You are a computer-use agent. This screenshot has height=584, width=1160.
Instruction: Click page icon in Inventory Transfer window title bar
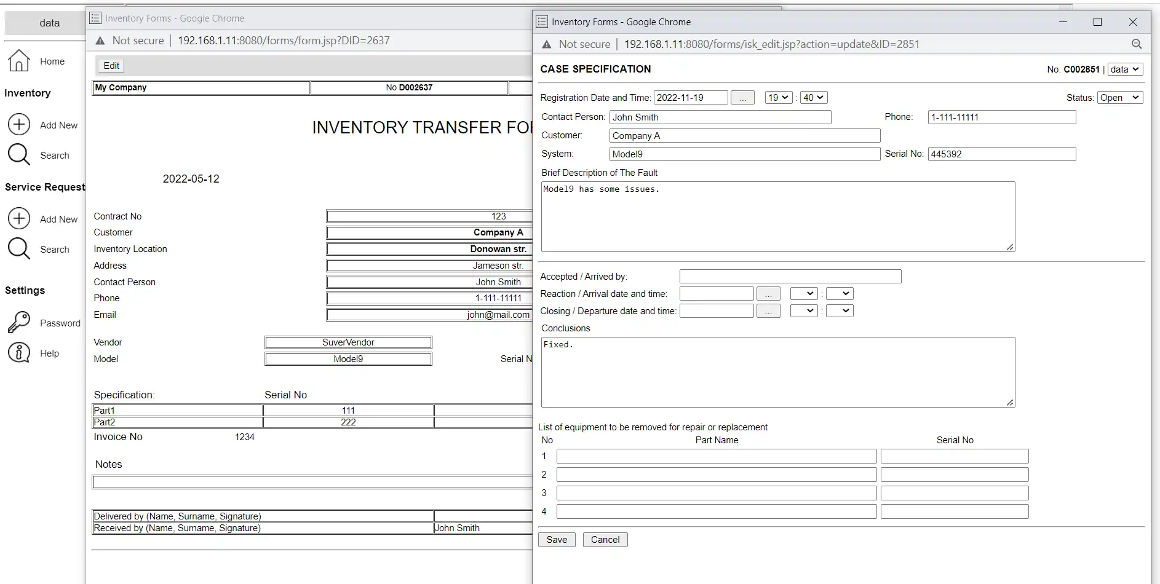click(x=95, y=18)
